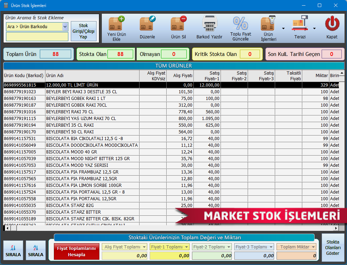Image resolution: width=347 pixels, height=265 pixels.
Task: Click the Miktar column header
Action: pyautogui.click(x=315, y=76)
